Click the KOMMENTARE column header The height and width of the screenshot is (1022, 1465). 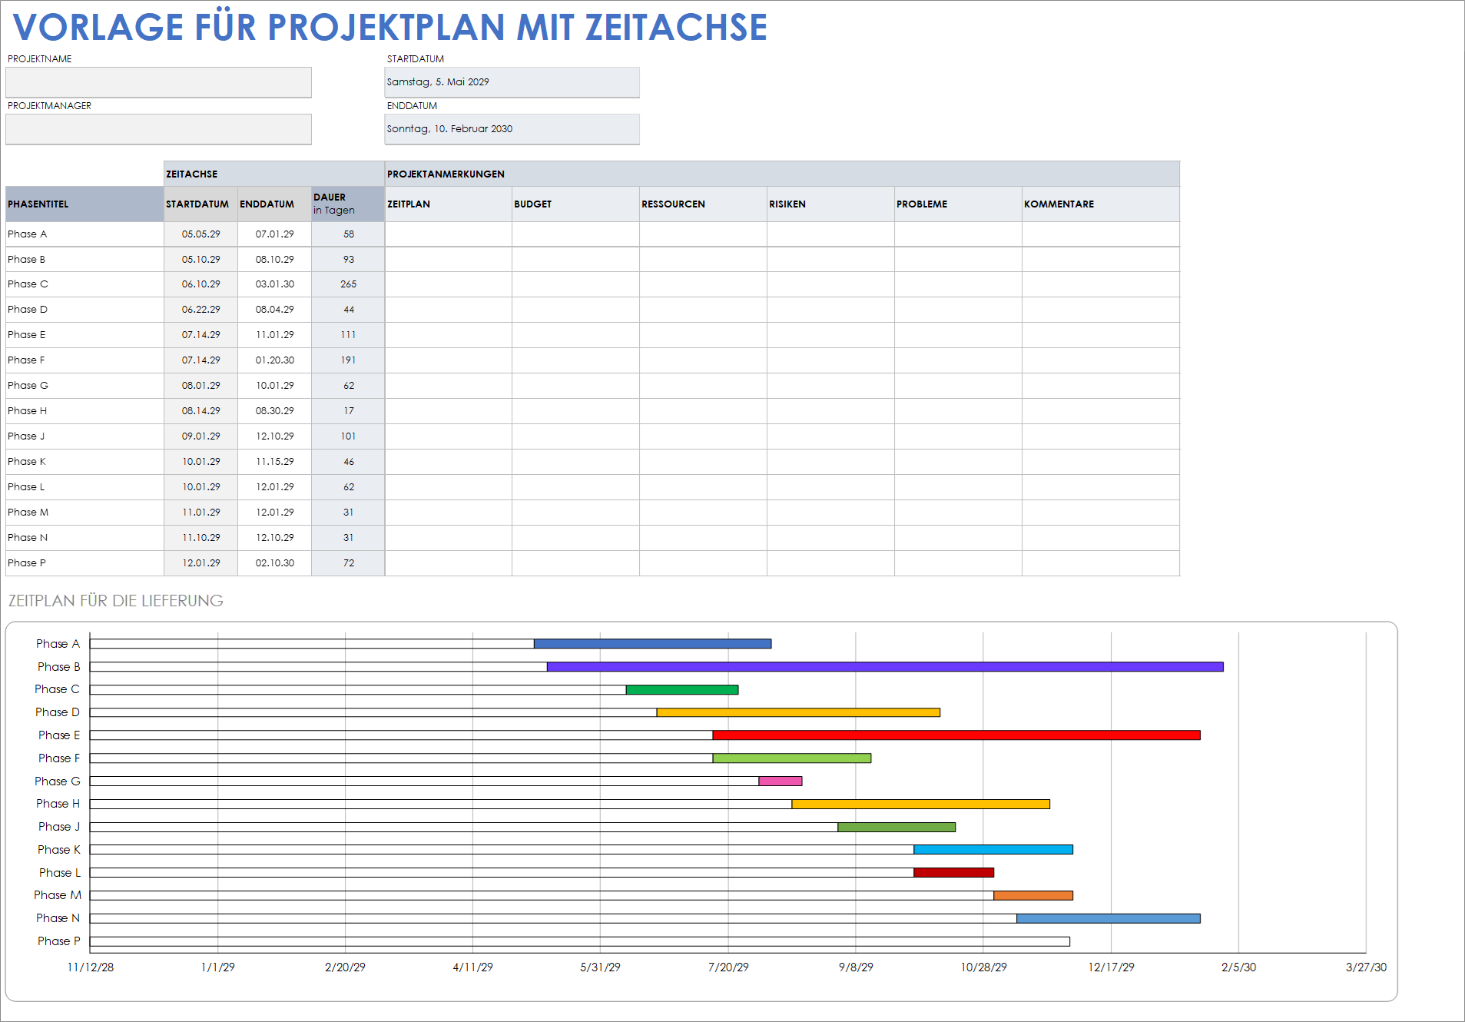point(1101,204)
